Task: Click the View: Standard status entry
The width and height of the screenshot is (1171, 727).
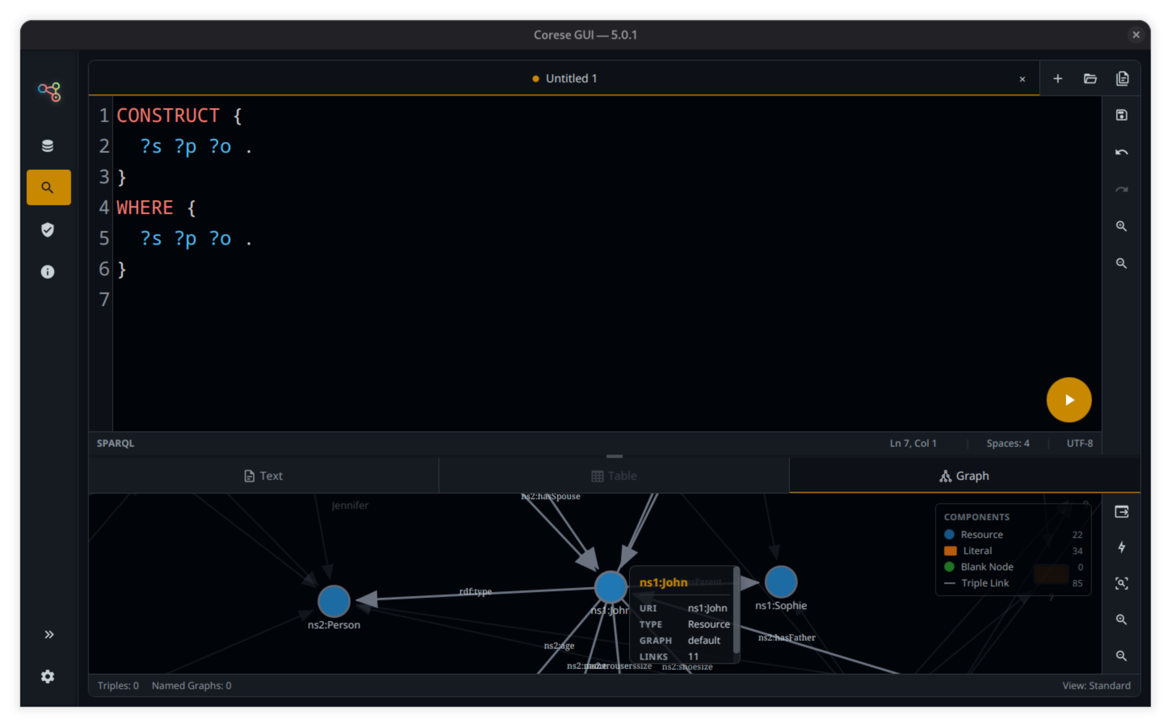Action: (1096, 686)
